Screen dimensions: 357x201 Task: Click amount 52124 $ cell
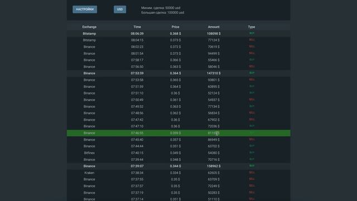click(x=214, y=93)
